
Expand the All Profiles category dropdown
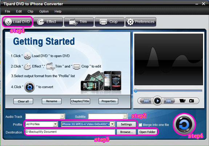pos(55,124)
